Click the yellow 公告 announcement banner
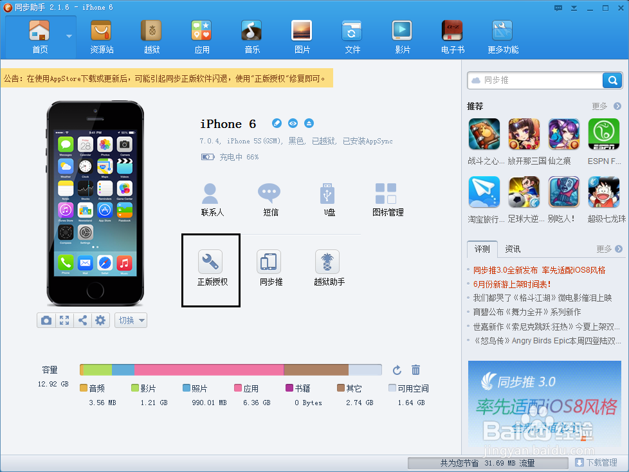The height and width of the screenshot is (472, 629). (x=167, y=78)
